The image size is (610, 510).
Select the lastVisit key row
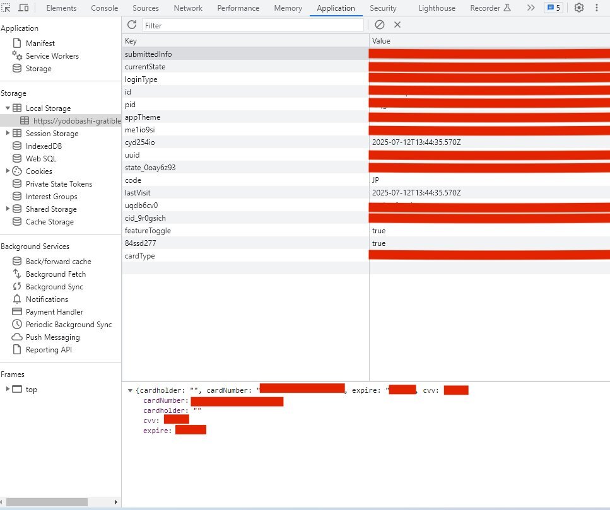245,193
